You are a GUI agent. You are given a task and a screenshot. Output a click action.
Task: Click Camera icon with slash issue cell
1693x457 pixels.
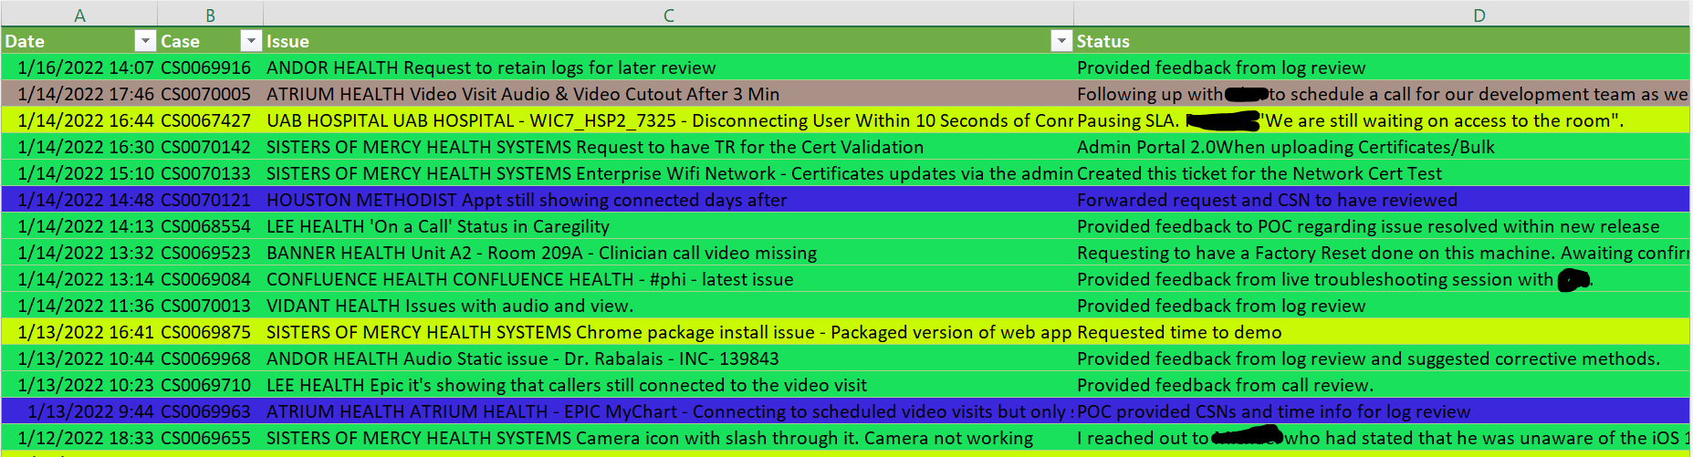[668, 438]
